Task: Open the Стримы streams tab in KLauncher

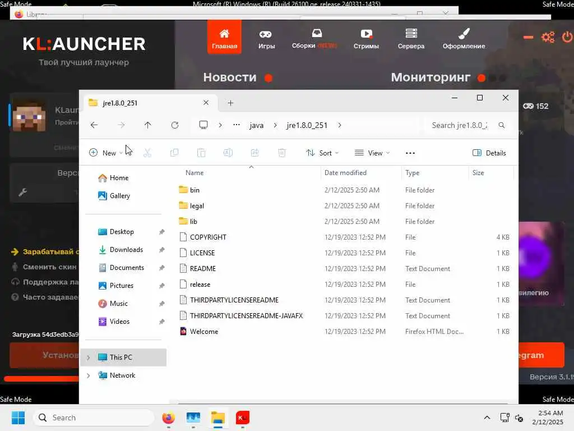Action: (365, 39)
